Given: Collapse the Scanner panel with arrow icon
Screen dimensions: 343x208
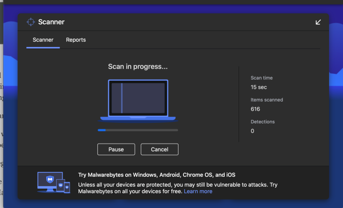Looking at the screenshot, I should tap(318, 22).
